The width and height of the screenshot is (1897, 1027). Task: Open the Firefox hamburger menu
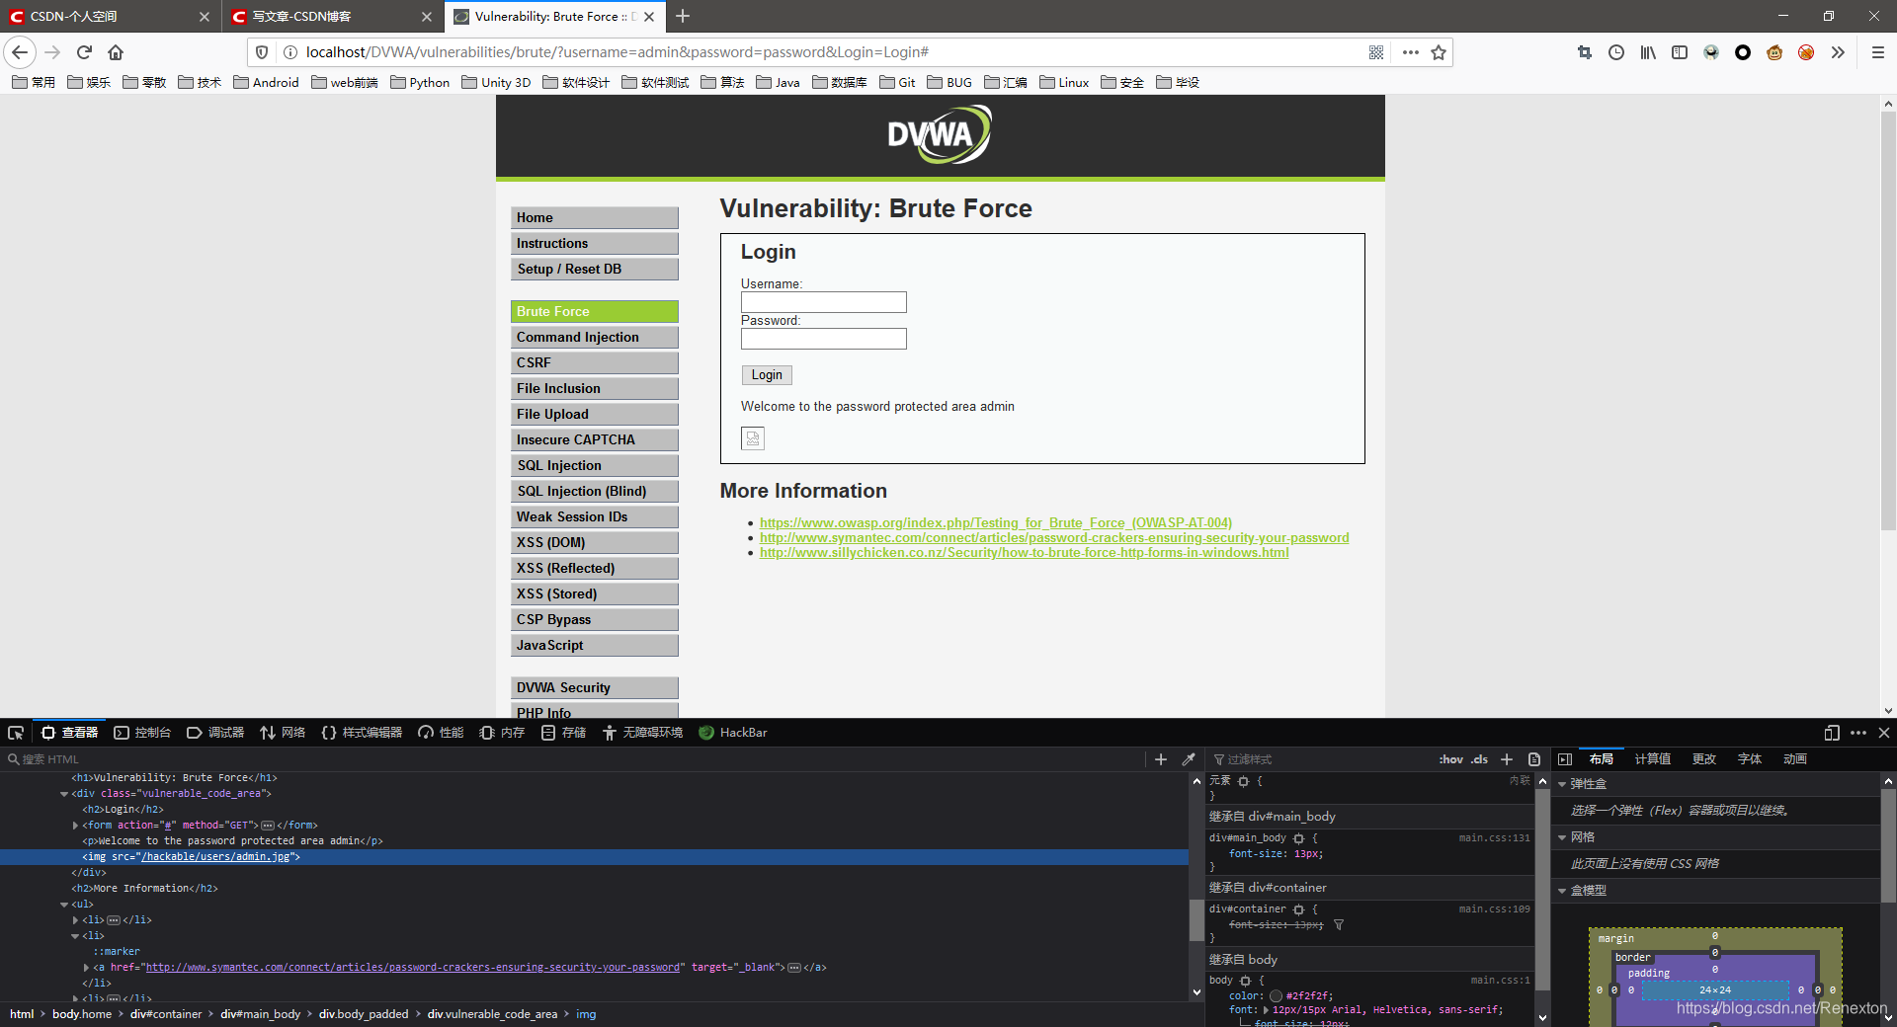point(1878,52)
